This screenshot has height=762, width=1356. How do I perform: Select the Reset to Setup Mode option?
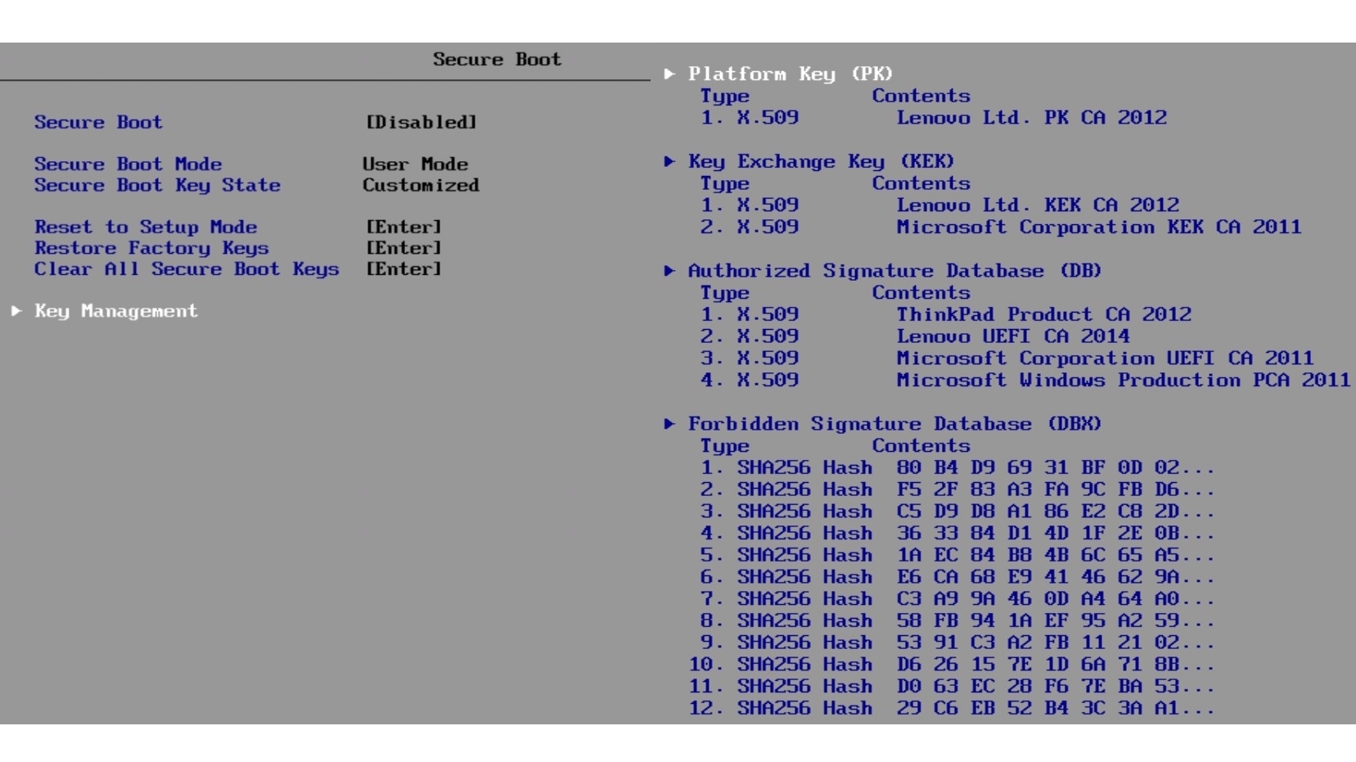[x=146, y=227]
